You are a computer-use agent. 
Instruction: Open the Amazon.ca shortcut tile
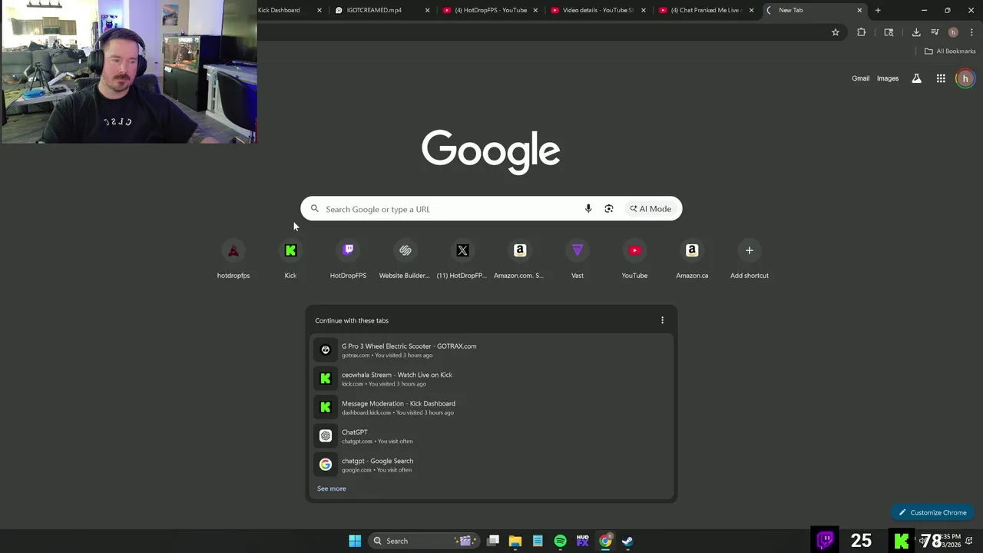692,260
